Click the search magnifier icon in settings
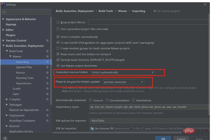The image size is (211, 140). 4,12
